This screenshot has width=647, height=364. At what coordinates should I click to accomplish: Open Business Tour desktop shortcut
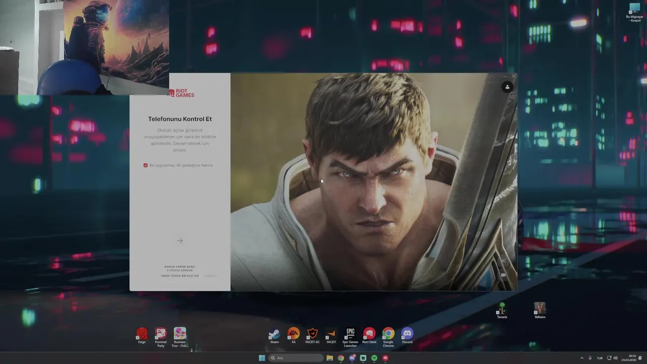click(180, 337)
